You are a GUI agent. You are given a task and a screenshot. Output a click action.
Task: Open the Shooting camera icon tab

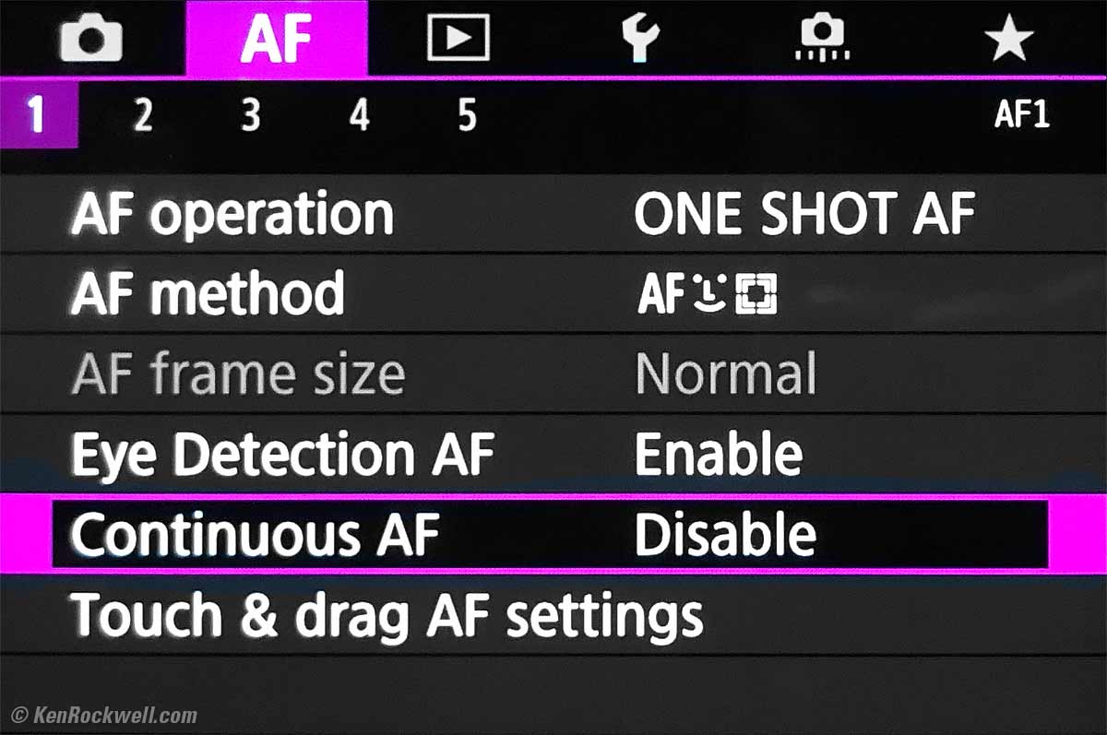[x=91, y=39]
